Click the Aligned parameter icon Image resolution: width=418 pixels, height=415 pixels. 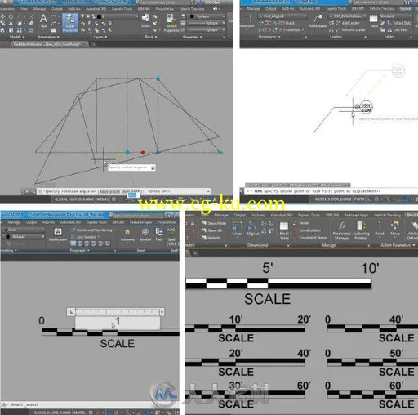252,228
